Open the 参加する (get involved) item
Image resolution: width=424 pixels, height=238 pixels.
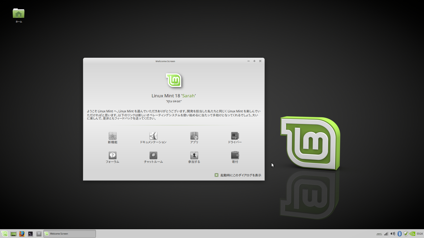tap(194, 158)
